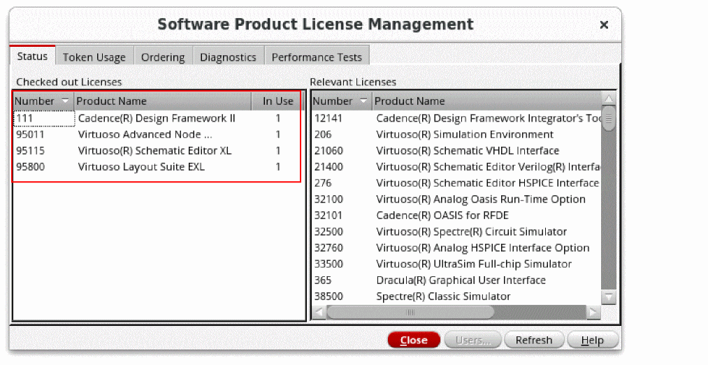708x365 pixels.
Task: Select the Virtuoso Layout Suite EXL license
Action: [x=141, y=167]
